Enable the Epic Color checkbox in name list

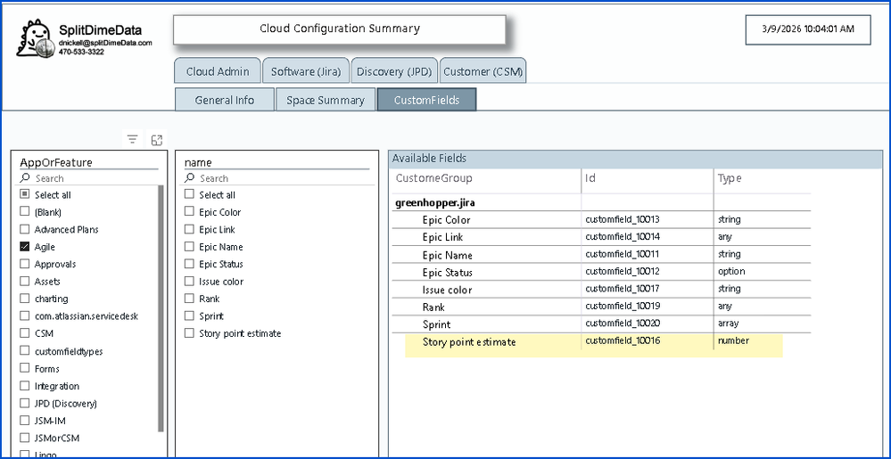[189, 212]
